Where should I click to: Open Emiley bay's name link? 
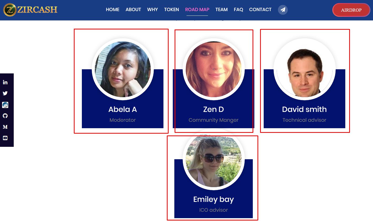(214, 199)
